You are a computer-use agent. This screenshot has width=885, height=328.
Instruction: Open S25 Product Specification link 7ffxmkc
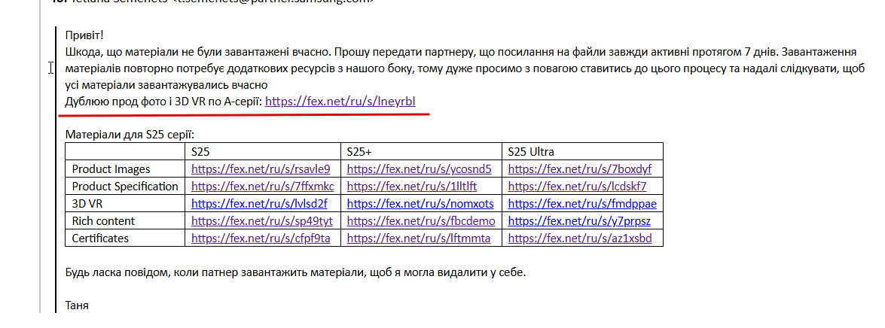(262, 186)
